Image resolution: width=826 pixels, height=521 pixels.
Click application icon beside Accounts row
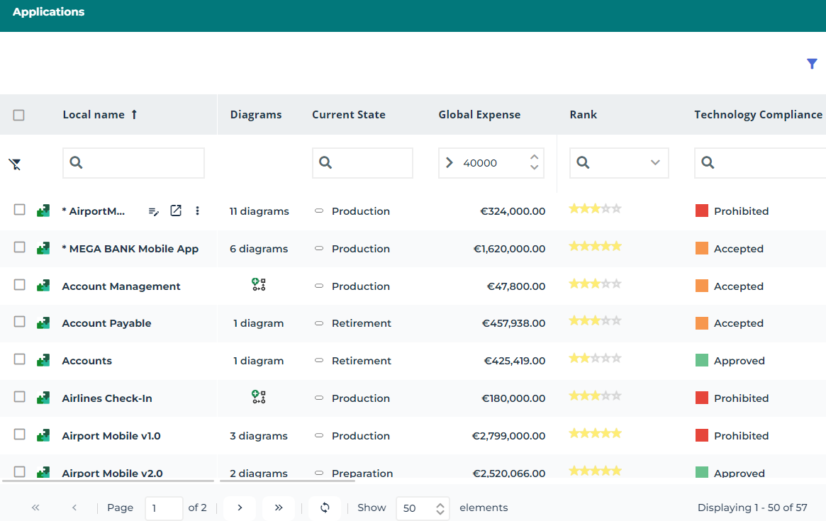point(43,360)
